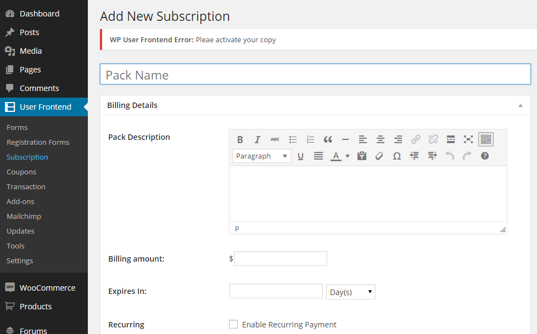
Task: Insert Read More tag
Action: tap(451, 139)
